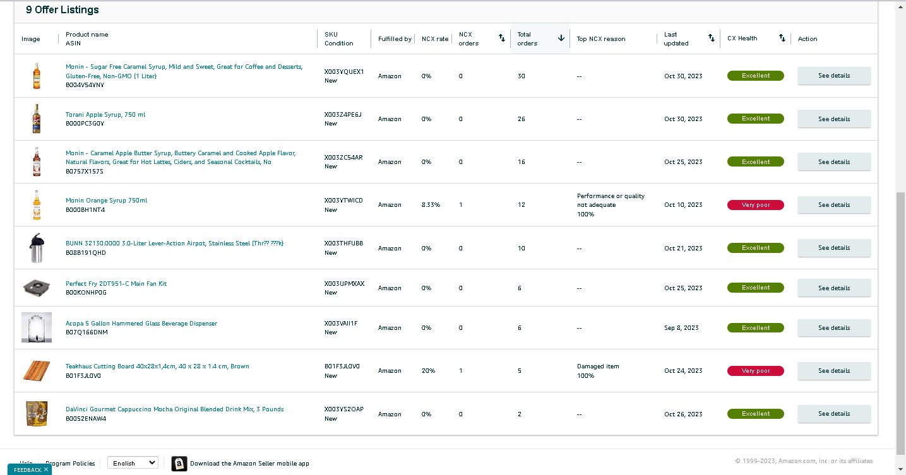This screenshot has width=906, height=475.
Task: Open the Program Policies footer link
Action: [70, 464]
